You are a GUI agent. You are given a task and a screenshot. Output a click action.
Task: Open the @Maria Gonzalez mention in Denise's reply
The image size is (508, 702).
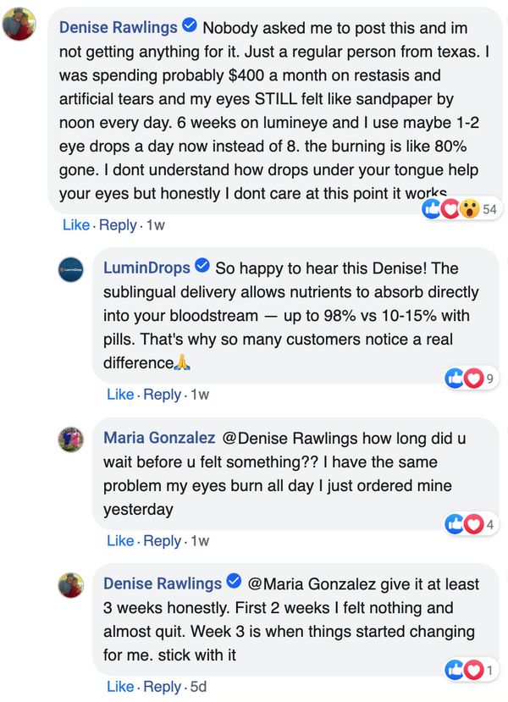[x=312, y=583]
